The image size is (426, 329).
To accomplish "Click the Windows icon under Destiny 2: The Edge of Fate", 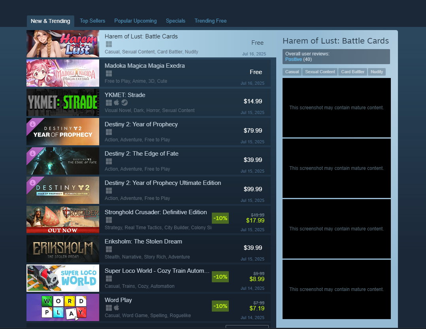I will tap(109, 162).
